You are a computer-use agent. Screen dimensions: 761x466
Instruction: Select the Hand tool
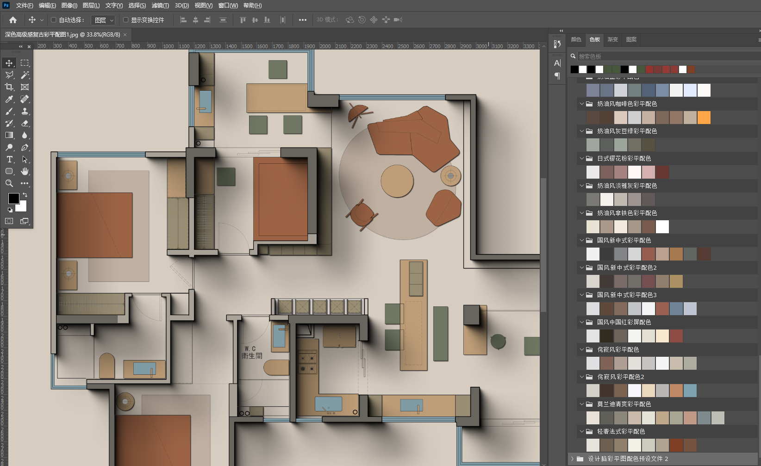pos(25,171)
